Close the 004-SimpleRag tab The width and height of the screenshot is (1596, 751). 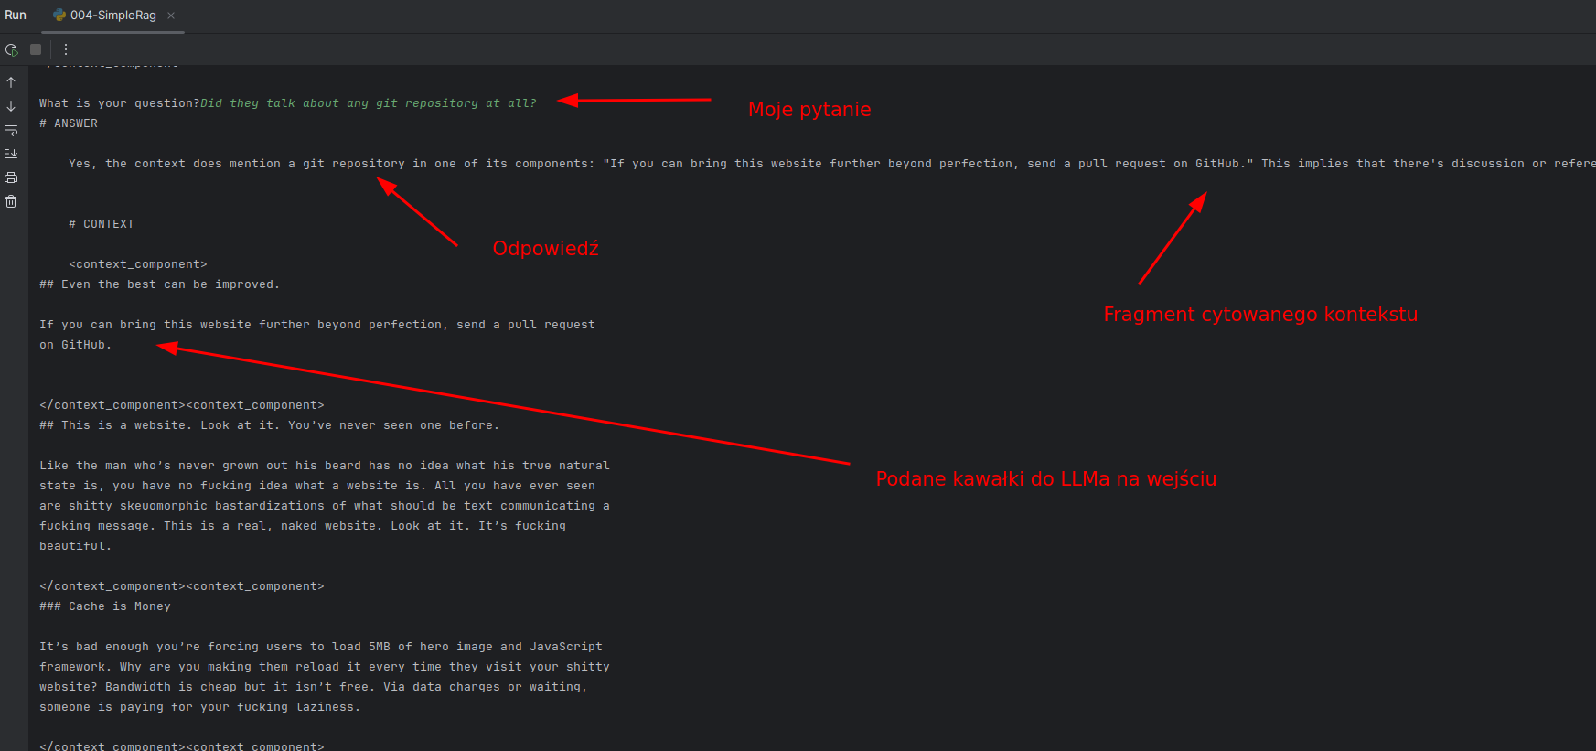[171, 16]
